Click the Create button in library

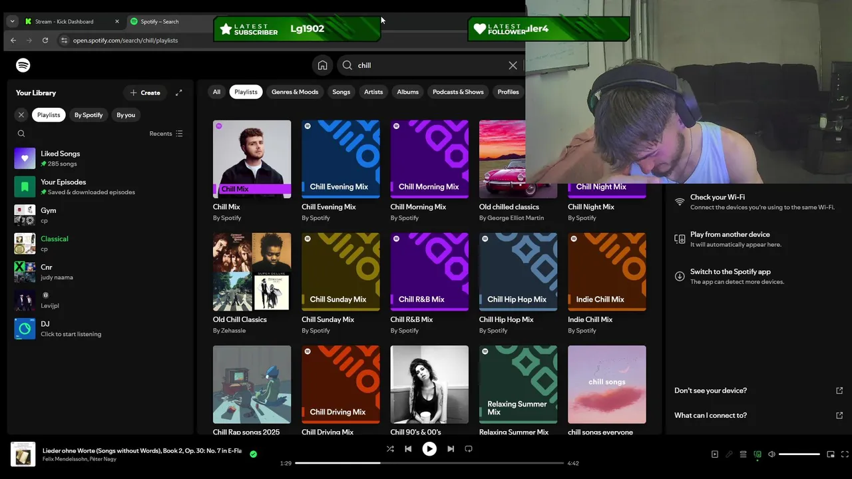click(x=145, y=92)
